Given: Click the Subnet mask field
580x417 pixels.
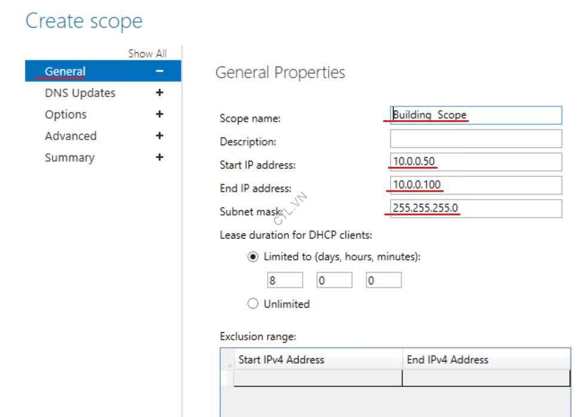Looking at the screenshot, I should (x=475, y=209).
